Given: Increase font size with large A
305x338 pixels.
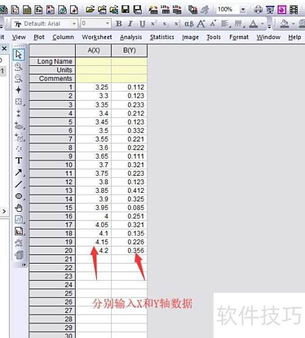Looking at the screenshot, I should coord(201,24).
